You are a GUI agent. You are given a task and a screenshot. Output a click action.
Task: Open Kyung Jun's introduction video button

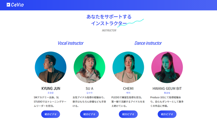click(50, 114)
